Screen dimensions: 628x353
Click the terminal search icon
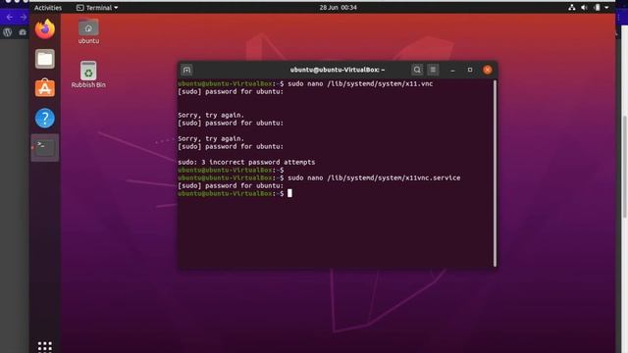(417, 70)
